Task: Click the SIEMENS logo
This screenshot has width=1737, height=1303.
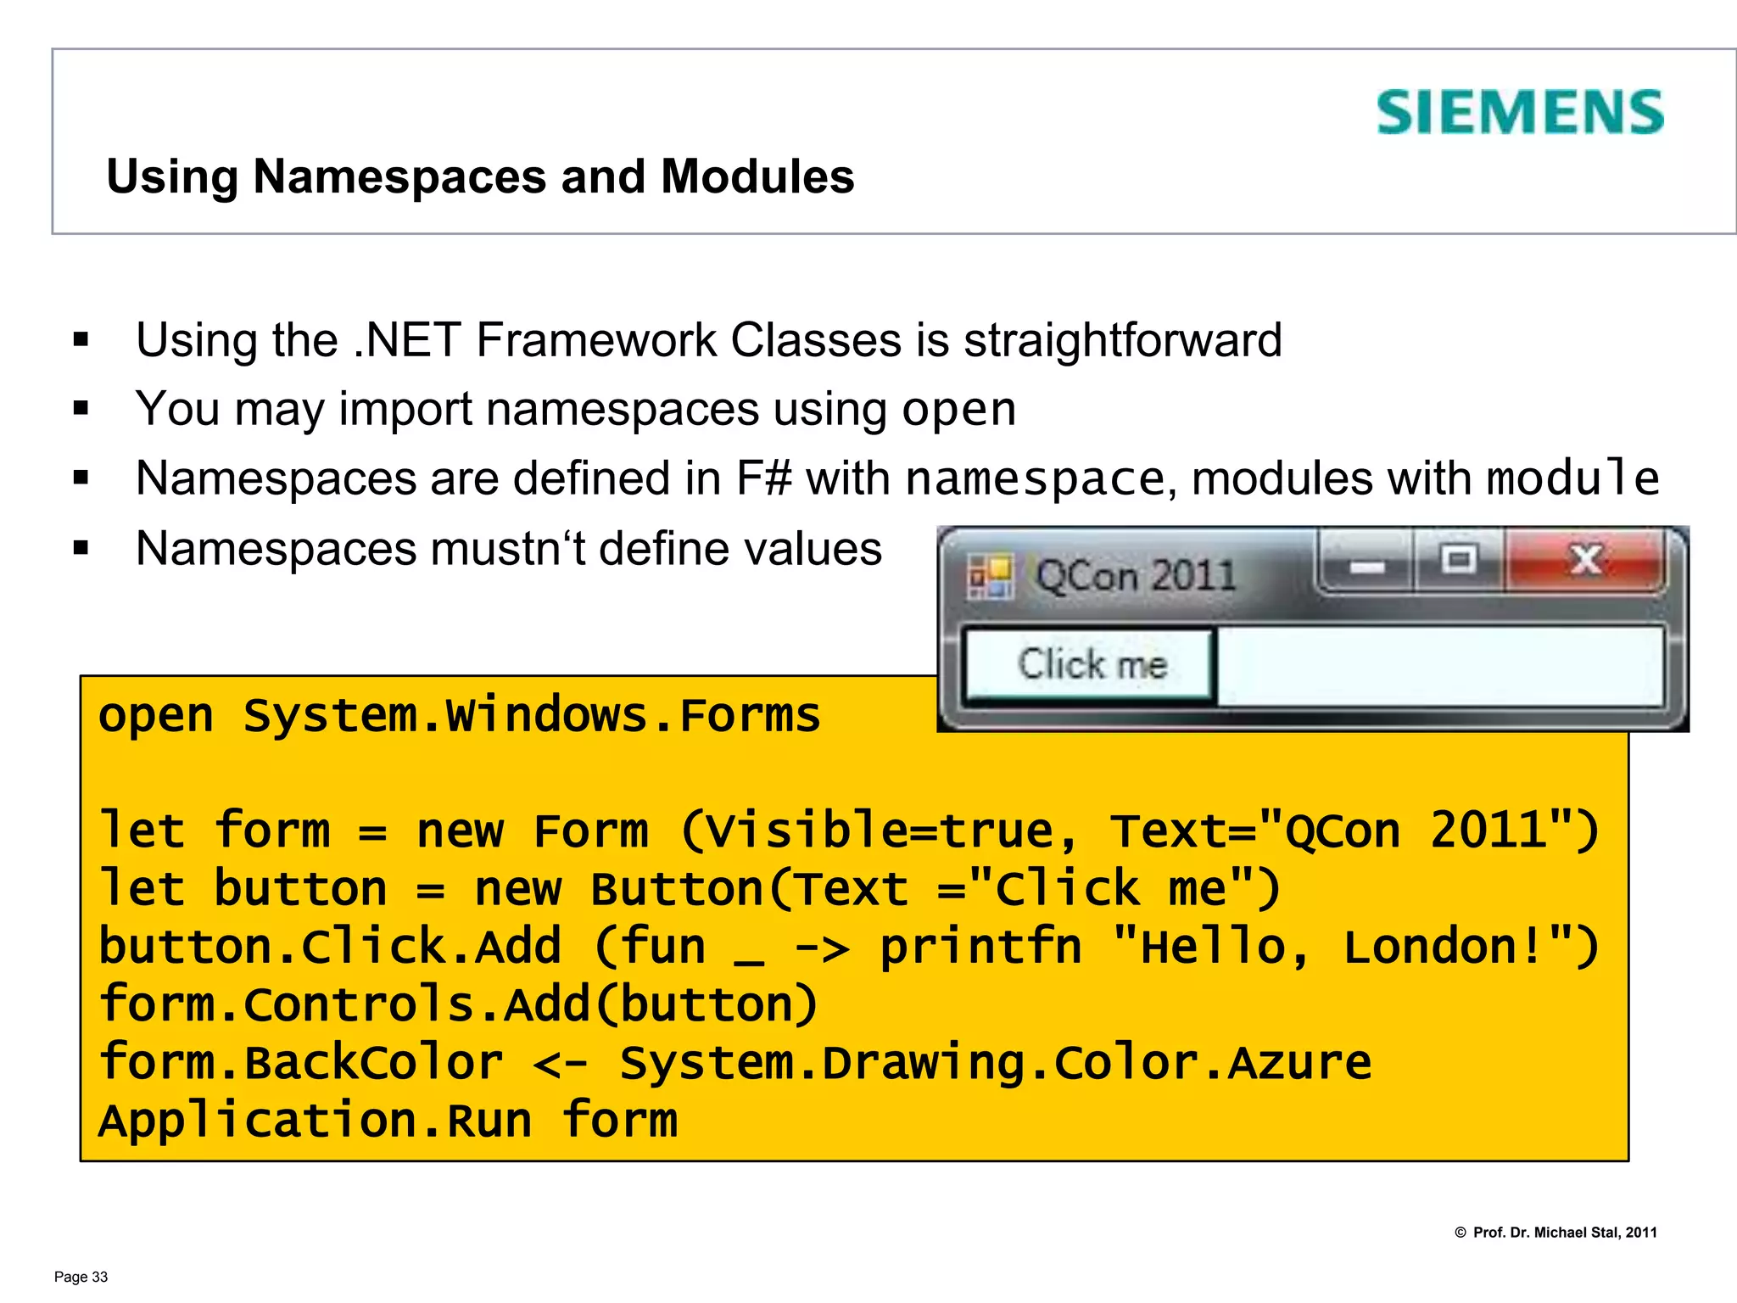Action: coord(1519,113)
